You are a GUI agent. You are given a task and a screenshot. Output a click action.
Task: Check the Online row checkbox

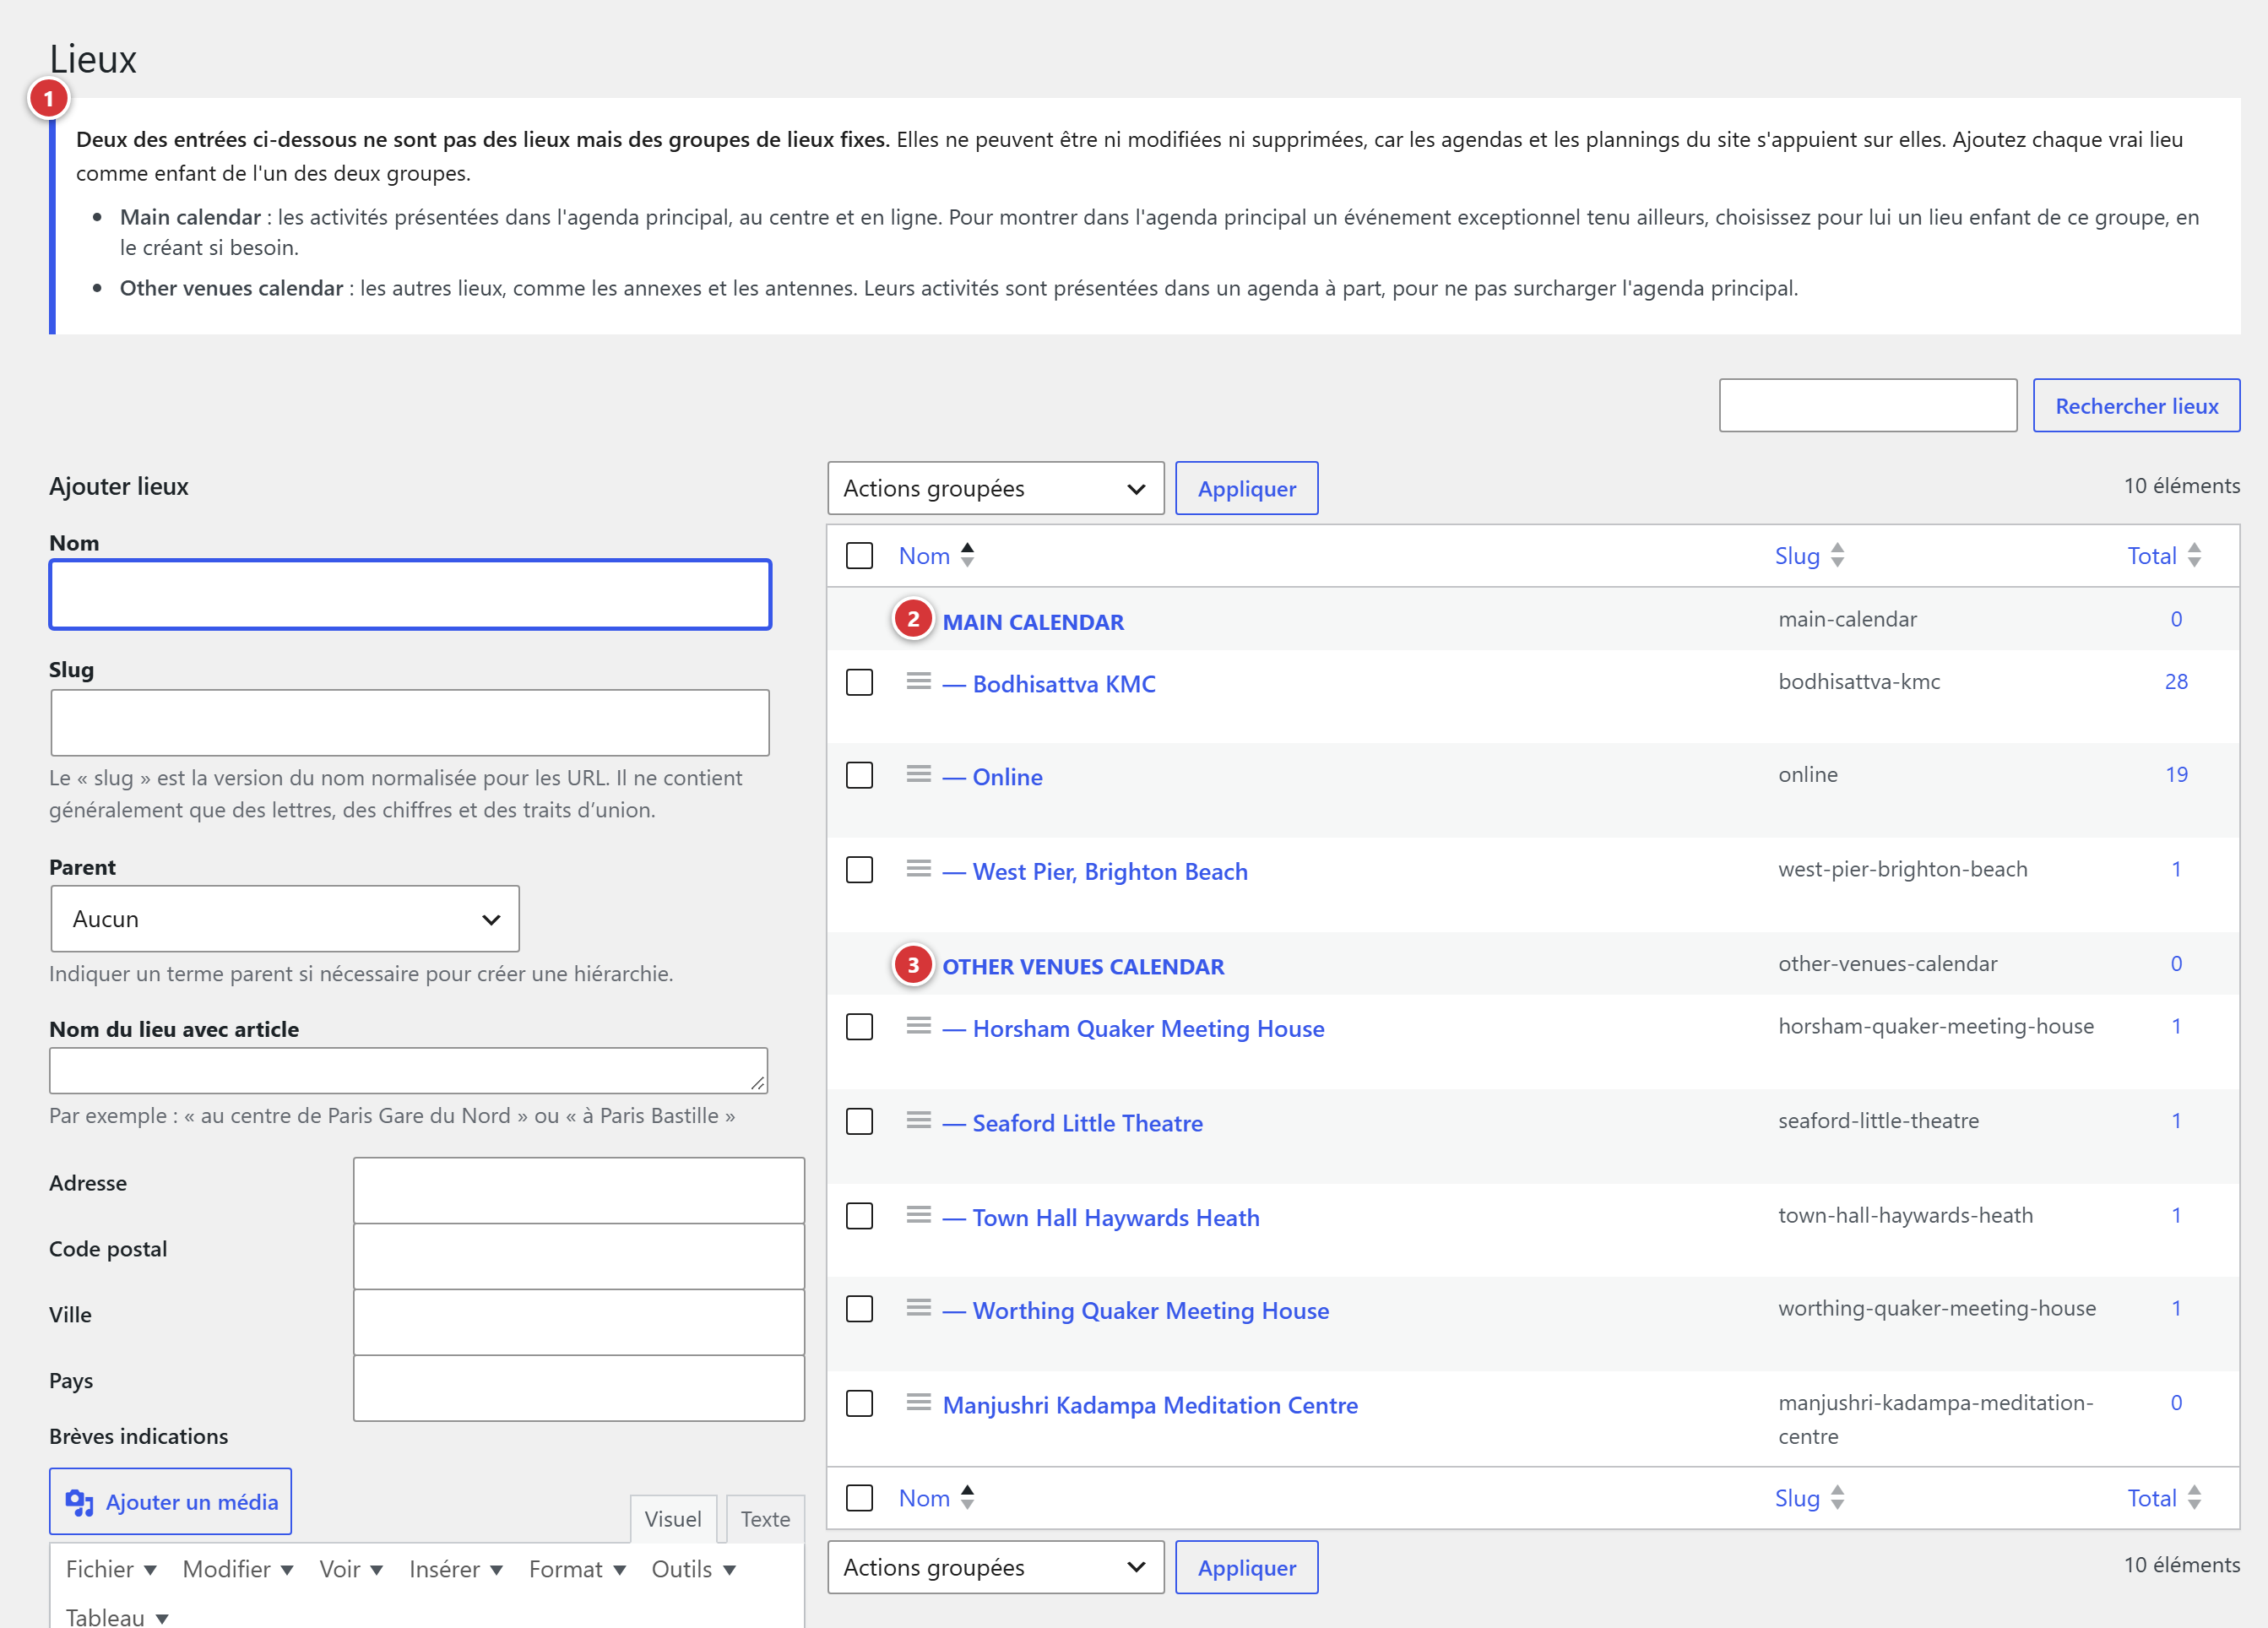(x=859, y=776)
